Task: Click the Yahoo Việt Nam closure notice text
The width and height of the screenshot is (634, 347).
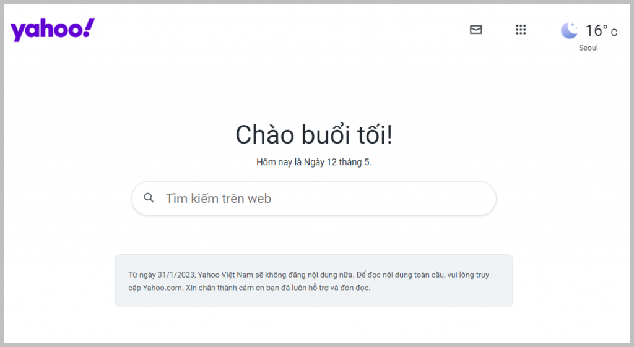Action: tap(309, 281)
